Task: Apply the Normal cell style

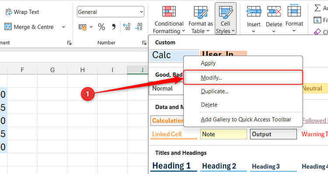Action: pyautogui.click(x=167, y=89)
